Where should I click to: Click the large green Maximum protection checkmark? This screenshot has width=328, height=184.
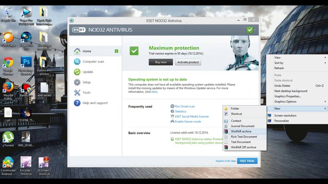pyautogui.click(x=134, y=51)
